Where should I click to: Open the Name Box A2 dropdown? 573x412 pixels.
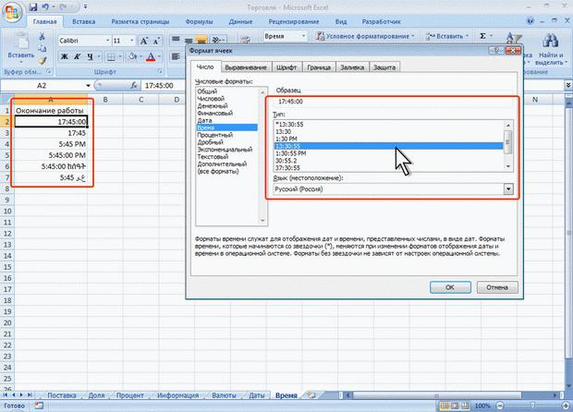coord(88,86)
